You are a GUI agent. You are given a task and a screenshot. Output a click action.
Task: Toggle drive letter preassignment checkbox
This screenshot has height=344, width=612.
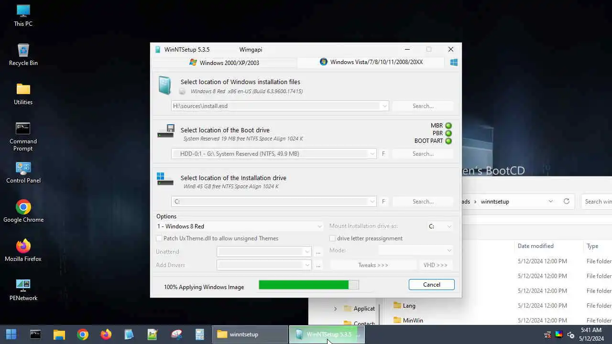click(333, 238)
